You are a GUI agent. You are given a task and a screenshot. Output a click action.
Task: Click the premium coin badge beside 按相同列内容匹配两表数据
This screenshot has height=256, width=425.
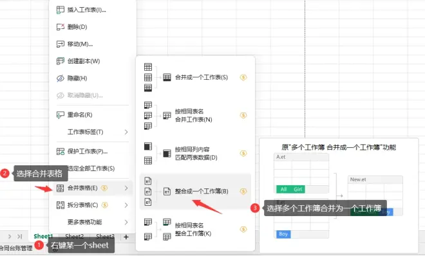[243, 154]
